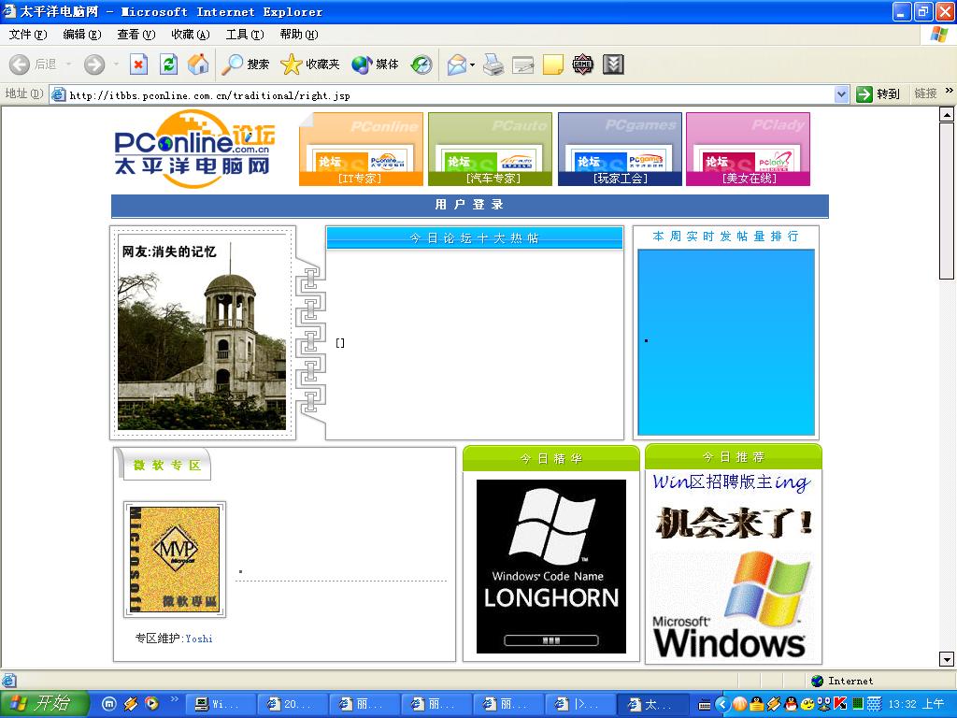Viewport: 957px width, 718px height.
Task: Click the first quick launch circular icon
Action: pyautogui.click(x=108, y=704)
